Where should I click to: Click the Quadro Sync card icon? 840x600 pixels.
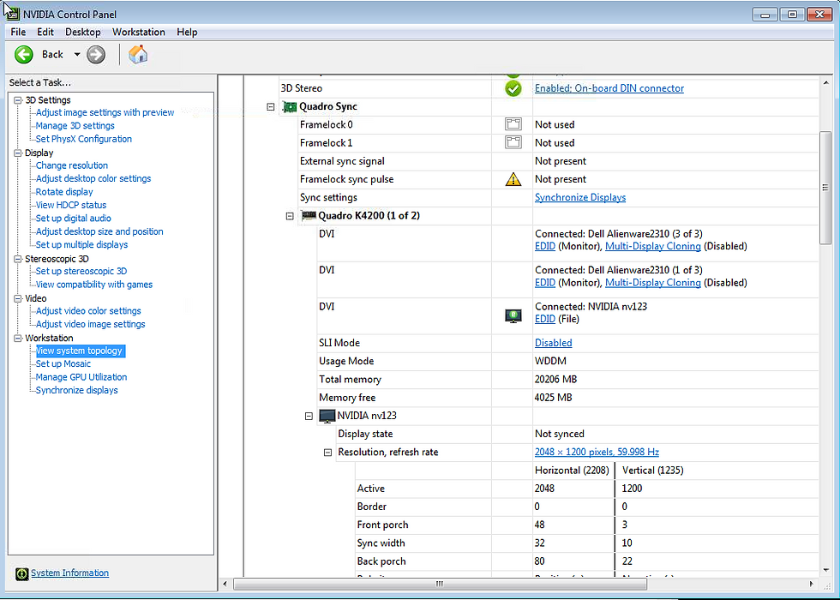click(290, 106)
